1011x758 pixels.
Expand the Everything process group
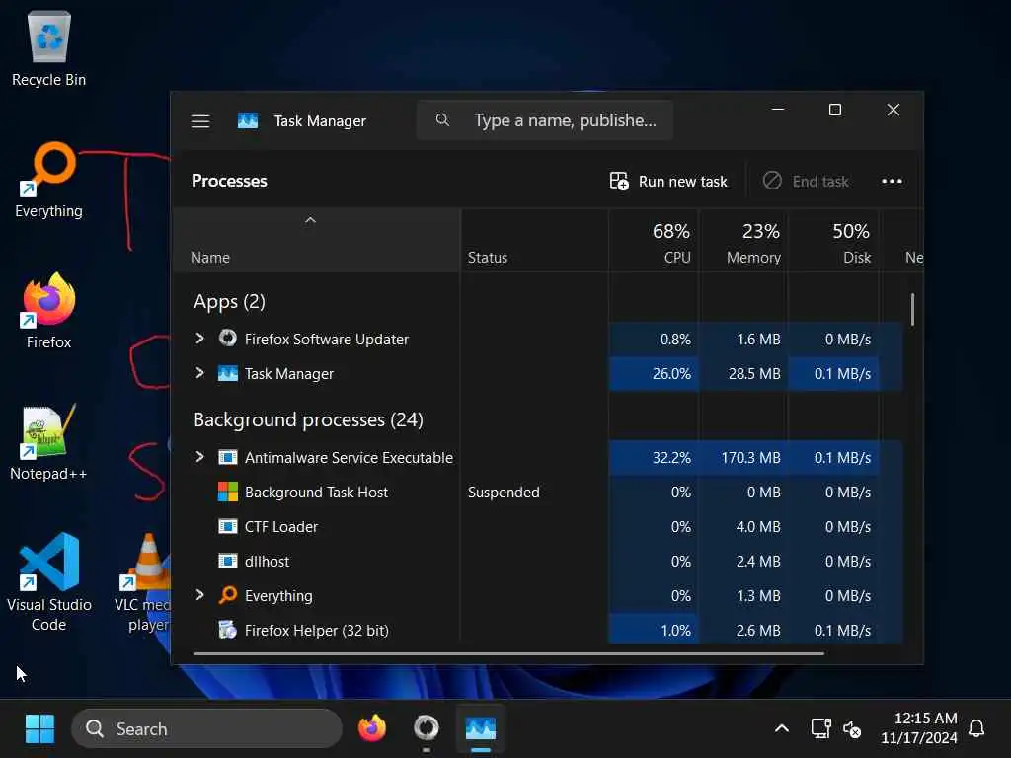pyautogui.click(x=199, y=594)
